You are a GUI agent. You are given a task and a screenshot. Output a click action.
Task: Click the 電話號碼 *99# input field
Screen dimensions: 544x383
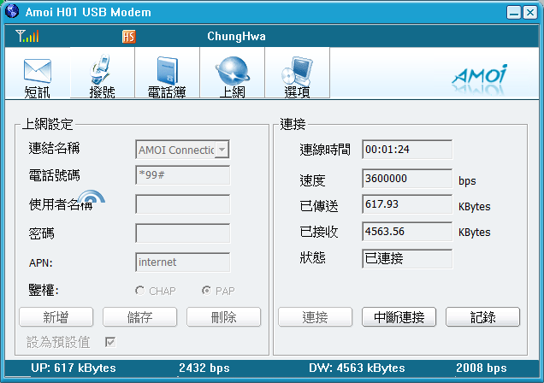pos(183,175)
